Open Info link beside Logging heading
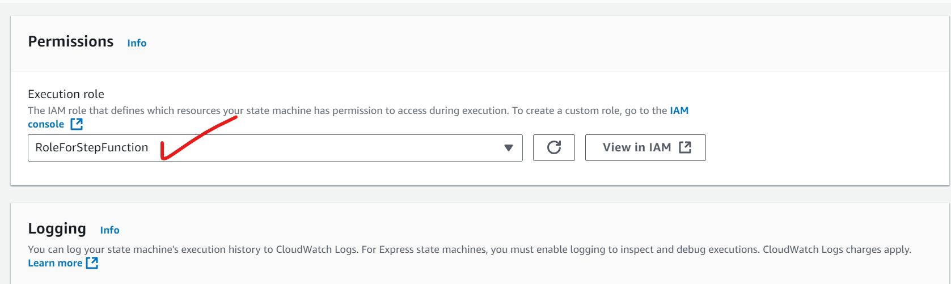 click(x=109, y=230)
